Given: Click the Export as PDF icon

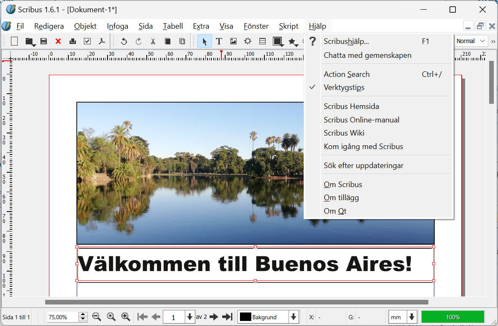Looking at the screenshot, I should [x=101, y=41].
